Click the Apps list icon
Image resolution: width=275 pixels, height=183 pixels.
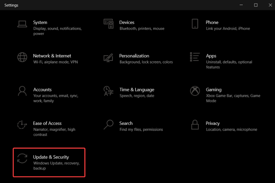[195, 57]
